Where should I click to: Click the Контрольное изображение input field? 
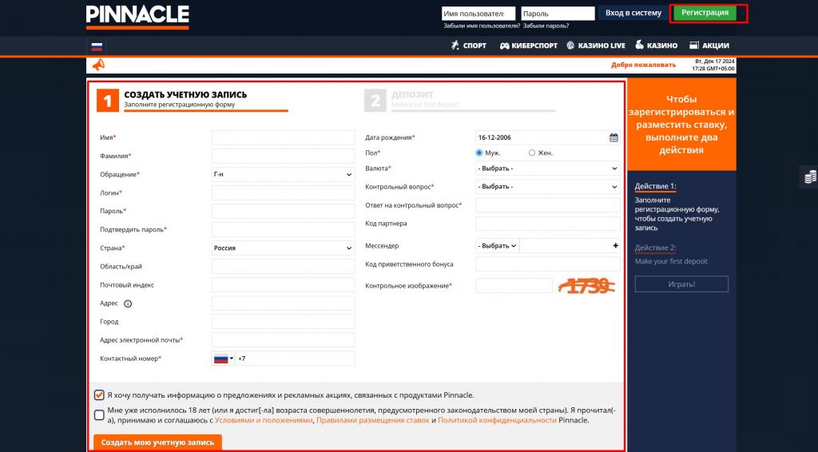514,286
